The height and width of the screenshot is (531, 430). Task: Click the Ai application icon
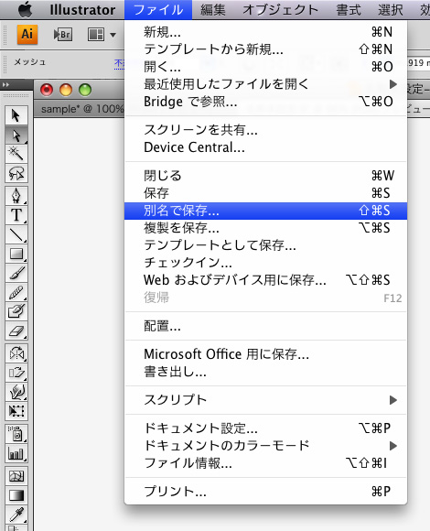coord(27,34)
